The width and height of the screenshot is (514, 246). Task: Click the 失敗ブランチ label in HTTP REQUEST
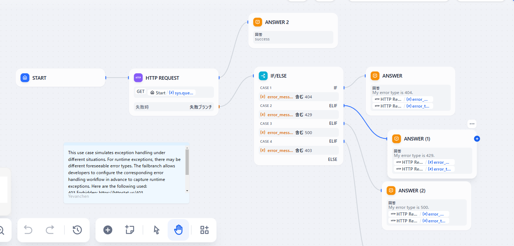(201, 107)
